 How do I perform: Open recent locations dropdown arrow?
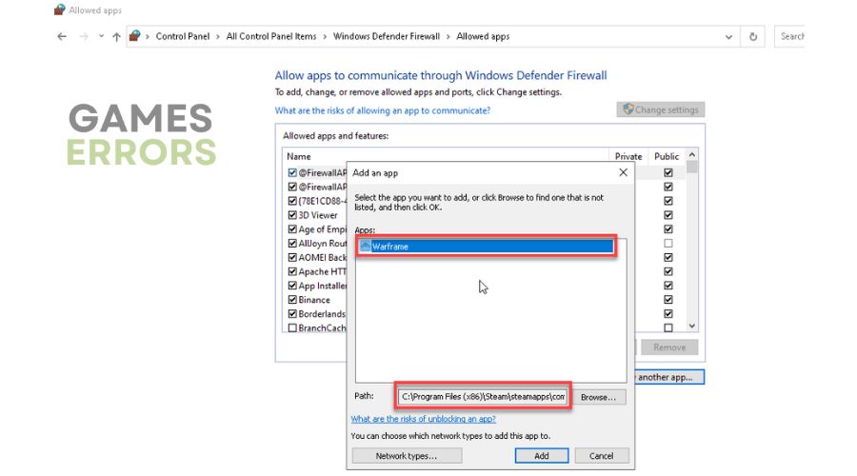[x=101, y=36]
